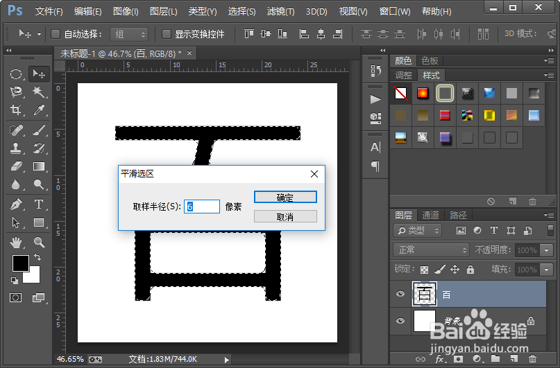Screen dimensions: 560x368
Task: Select the Horizontal Type tool
Action: coord(39,204)
